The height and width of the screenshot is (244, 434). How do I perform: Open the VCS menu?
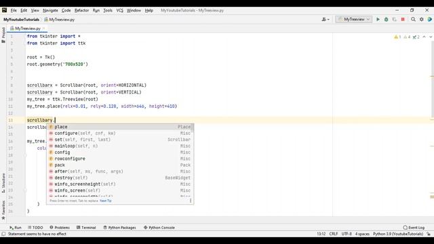click(119, 10)
